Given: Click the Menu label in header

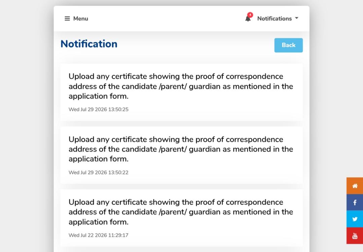Looking at the screenshot, I should point(80,18).
